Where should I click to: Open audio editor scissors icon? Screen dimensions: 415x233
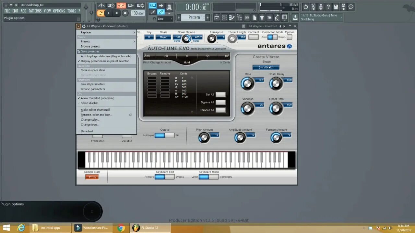[313, 6]
